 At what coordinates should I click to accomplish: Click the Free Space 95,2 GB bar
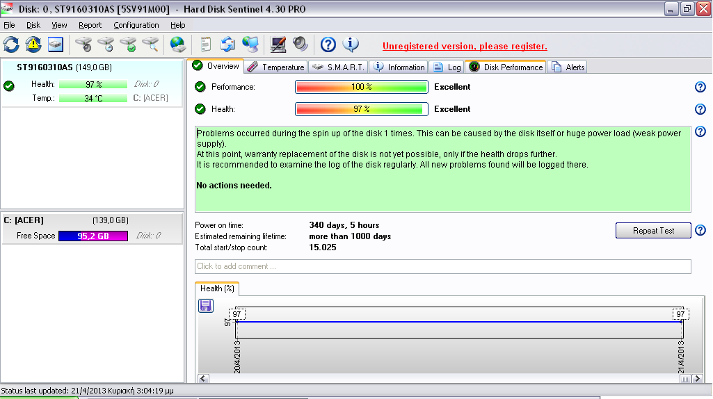point(93,236)
